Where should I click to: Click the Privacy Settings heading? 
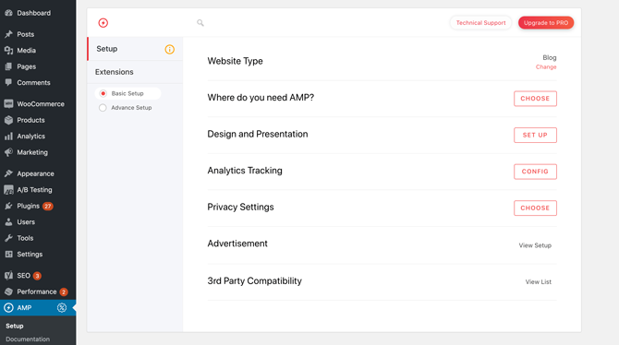click(240, 207)
